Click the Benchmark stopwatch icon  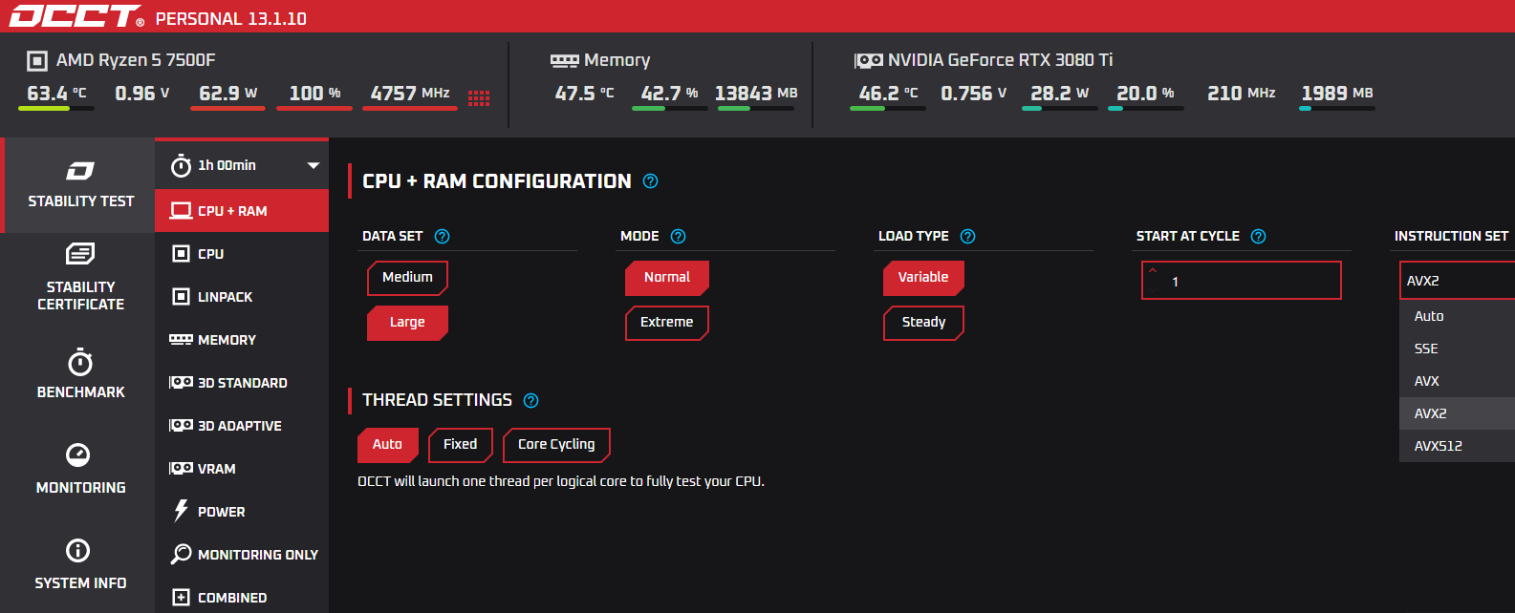[x=80, y=363]
